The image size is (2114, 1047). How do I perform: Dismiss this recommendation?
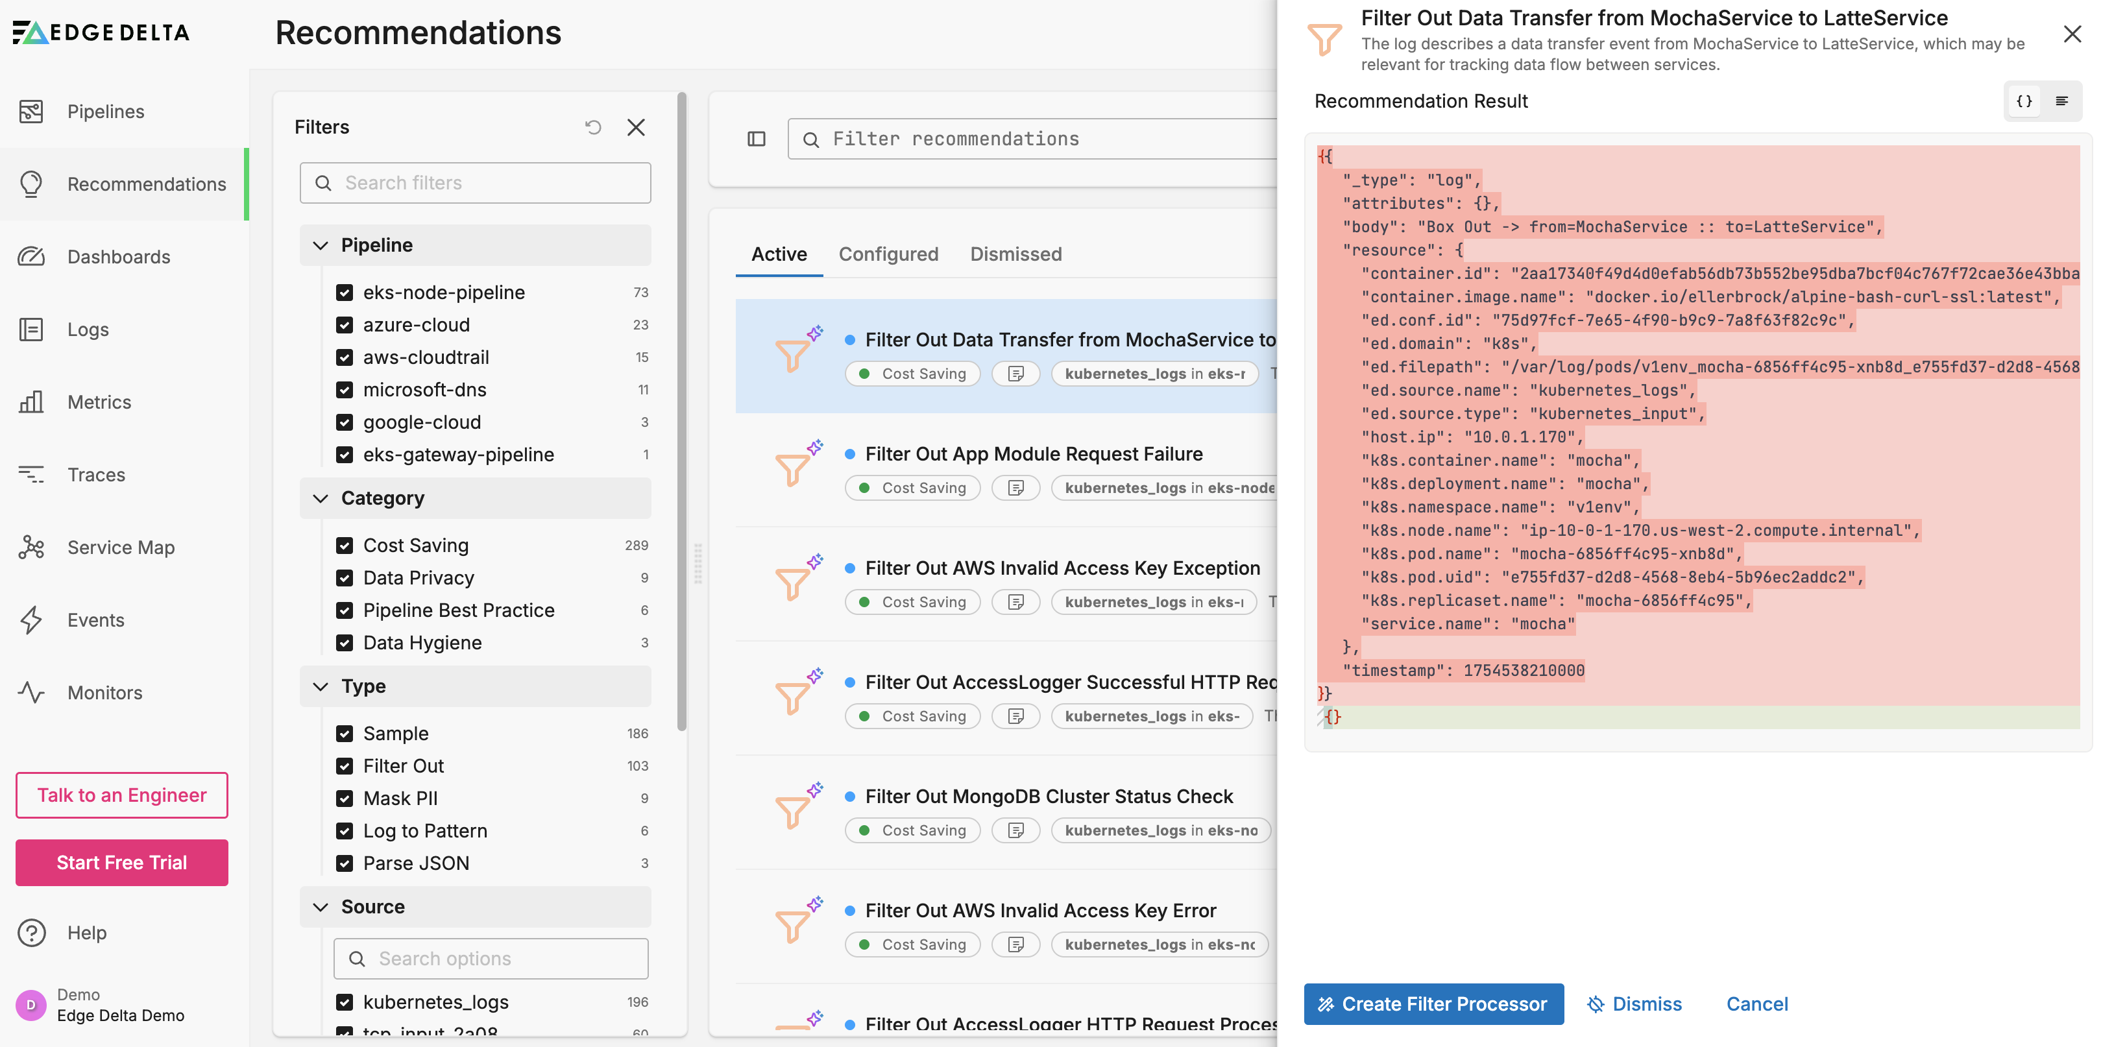(x=1634, y=1004)
